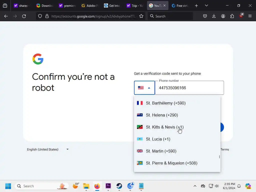Close the active YouTube Google tab
The height and width of the screenshot is (192, 256).
click(164, 5)
